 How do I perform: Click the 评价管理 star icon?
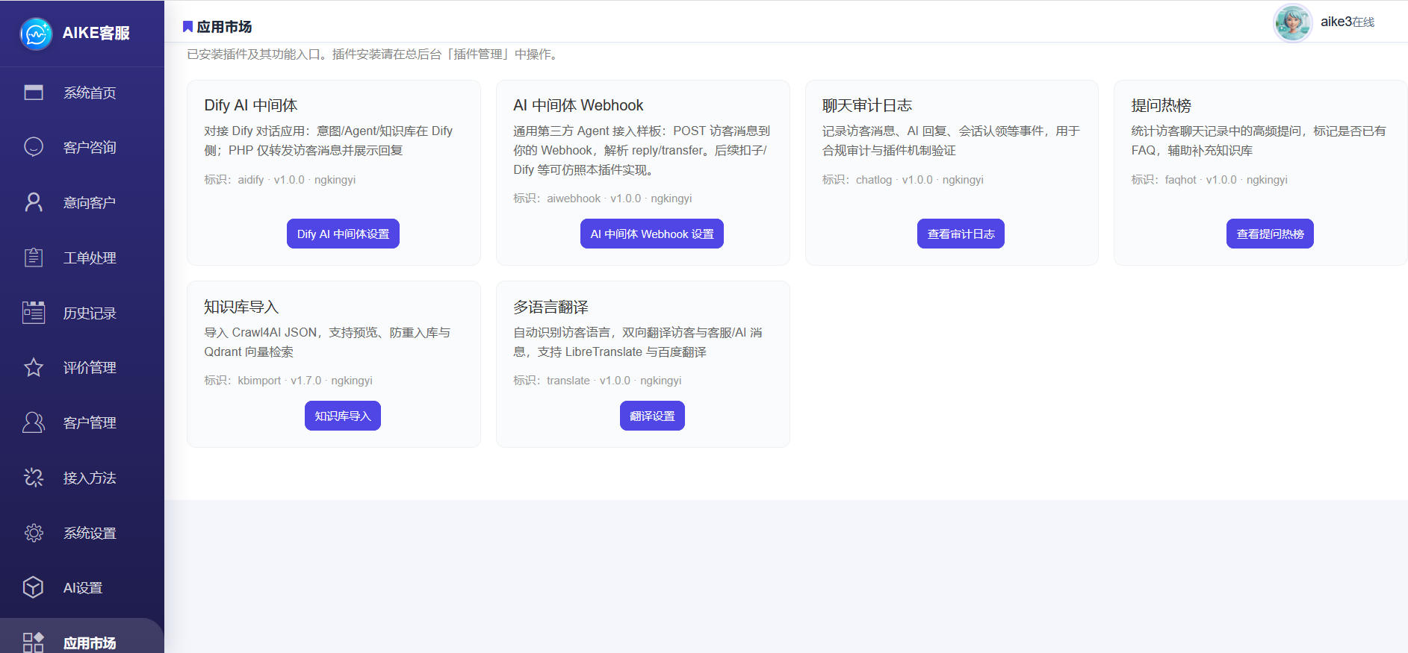click(x=34, y=367)
